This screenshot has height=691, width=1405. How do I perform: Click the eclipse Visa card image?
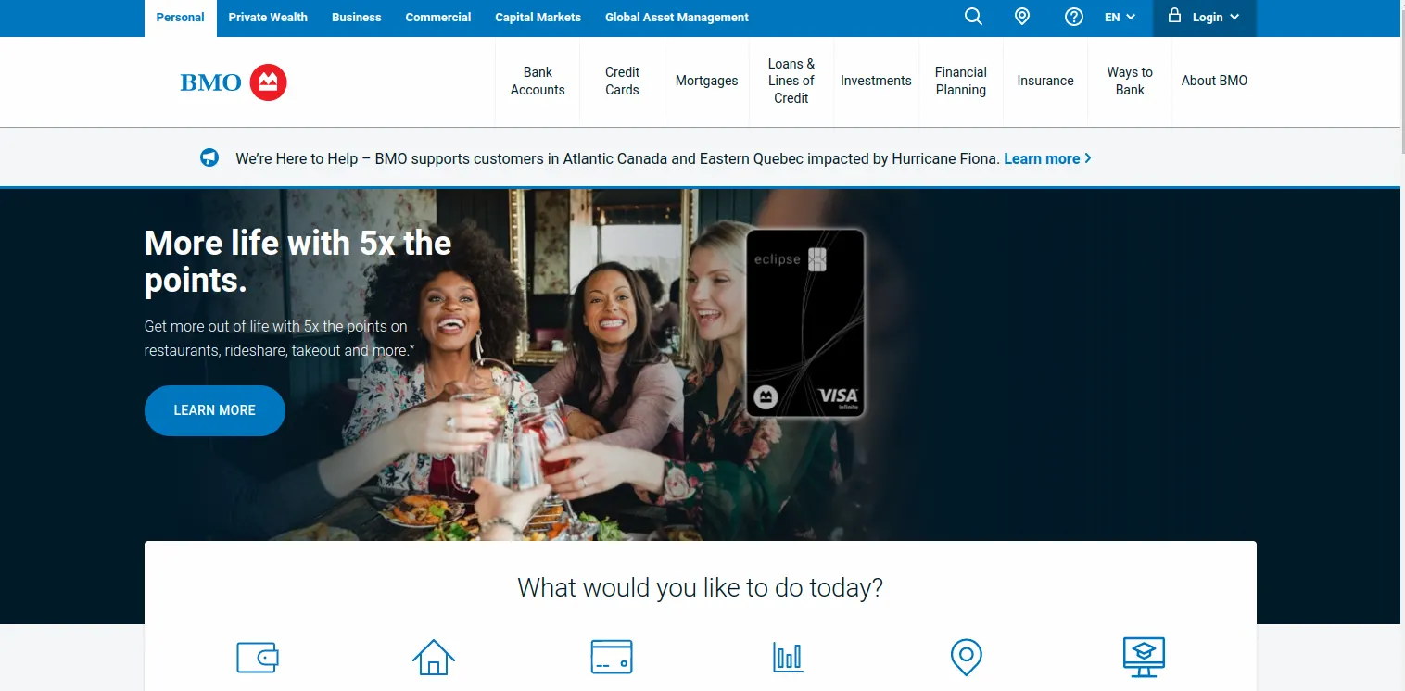tap(805, 322)
